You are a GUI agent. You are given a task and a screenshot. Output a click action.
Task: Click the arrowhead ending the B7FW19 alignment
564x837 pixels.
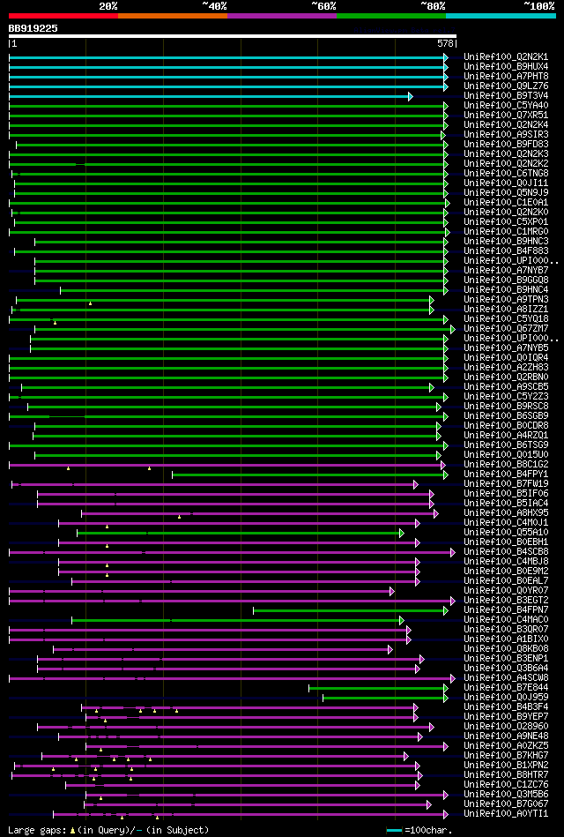[416, 484]
